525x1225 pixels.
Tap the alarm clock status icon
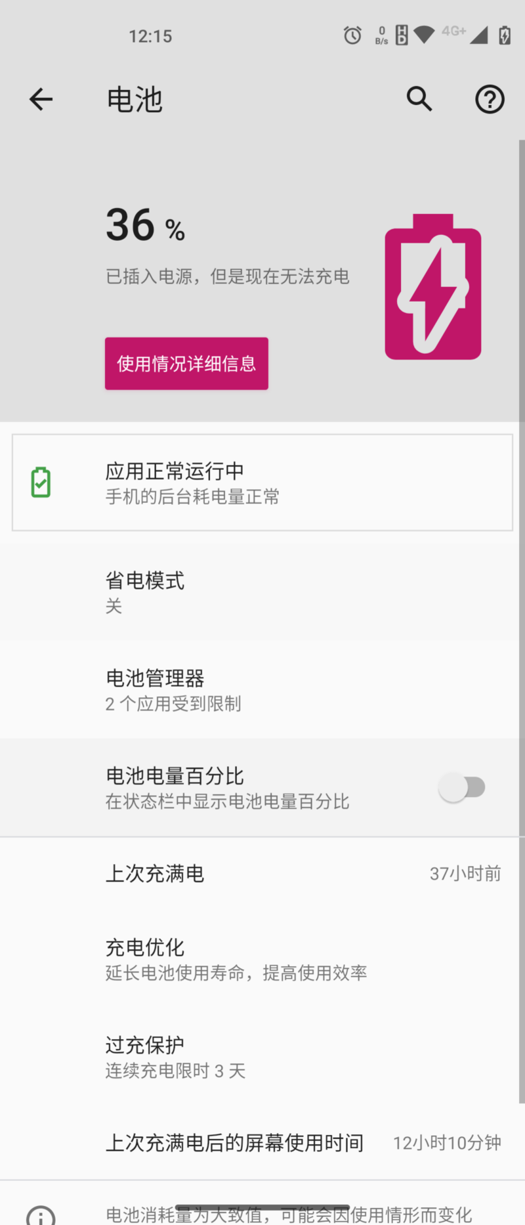(352, 35)
